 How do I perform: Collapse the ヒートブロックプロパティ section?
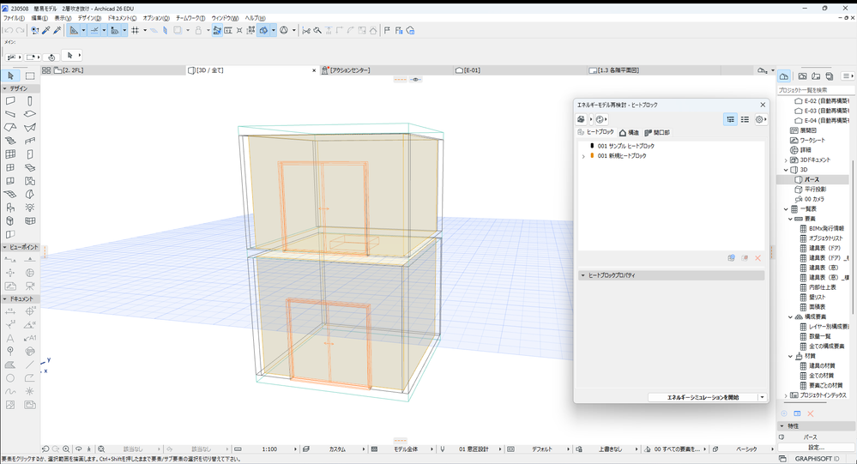pos(582,275)
